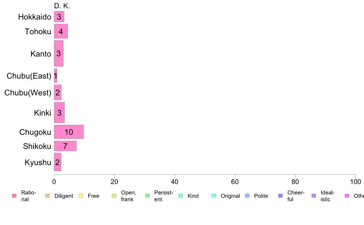The image size is (364, 225).
Task: Click the yellow Free legend swatch
Action: click(x=81, y=196)
